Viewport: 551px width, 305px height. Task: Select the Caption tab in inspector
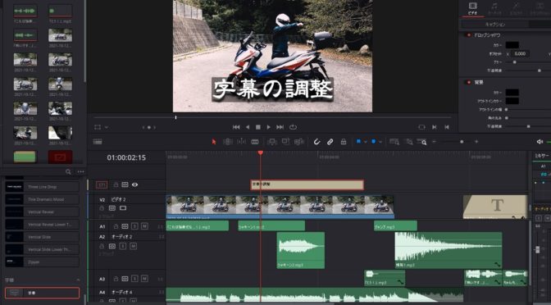coord(495,25)
